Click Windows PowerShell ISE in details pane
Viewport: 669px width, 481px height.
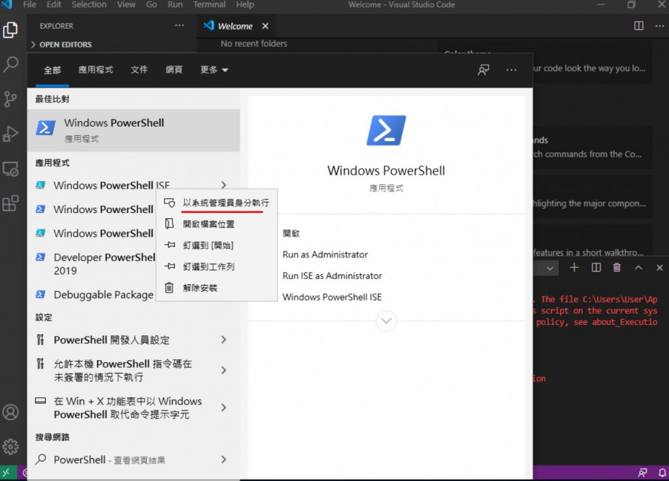[x=331, y=297]
